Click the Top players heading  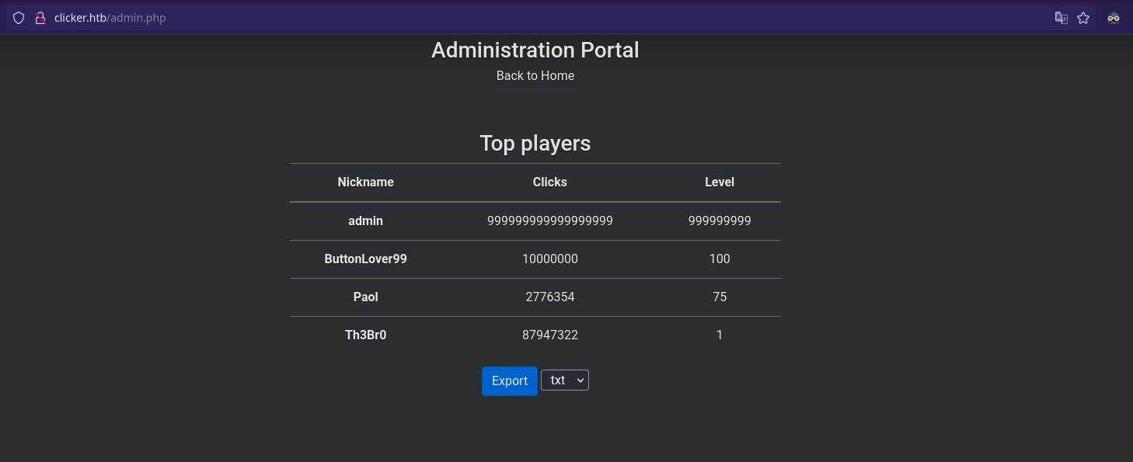535,144
